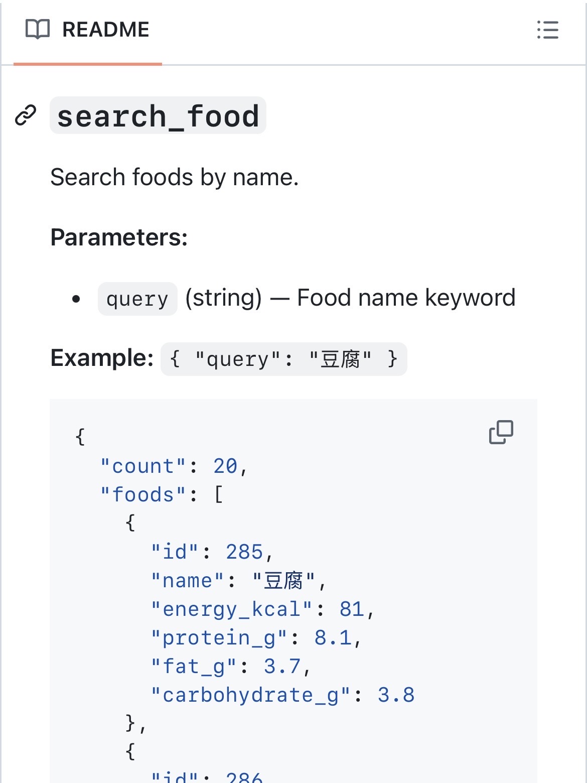Copy the JSON code block contents
Viewport: 587px width, 783px height.
coord(501,432)
